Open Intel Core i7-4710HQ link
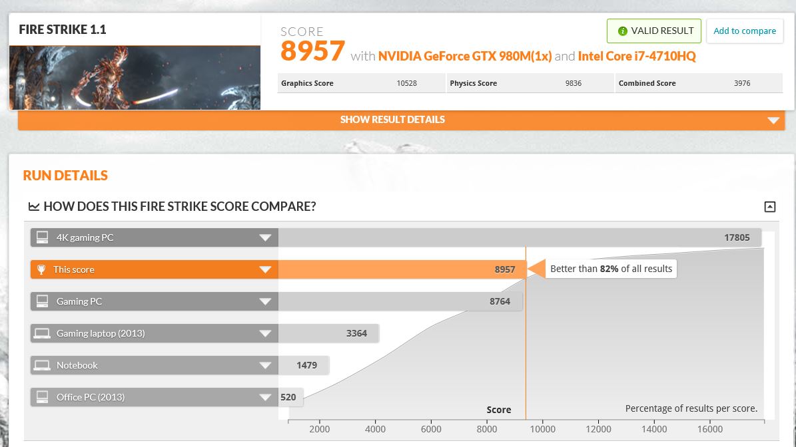The image size is (796, 447). pos(637,57)
